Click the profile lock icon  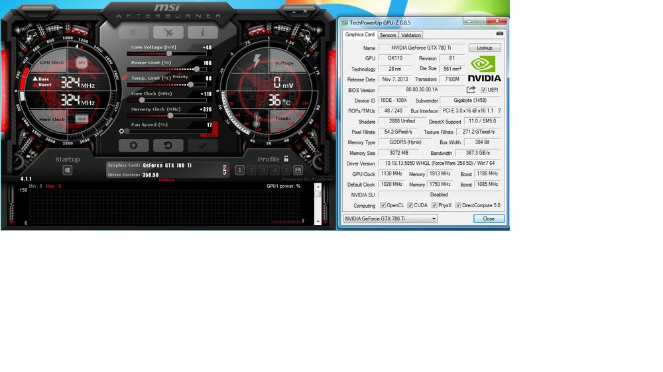point(286,159)
